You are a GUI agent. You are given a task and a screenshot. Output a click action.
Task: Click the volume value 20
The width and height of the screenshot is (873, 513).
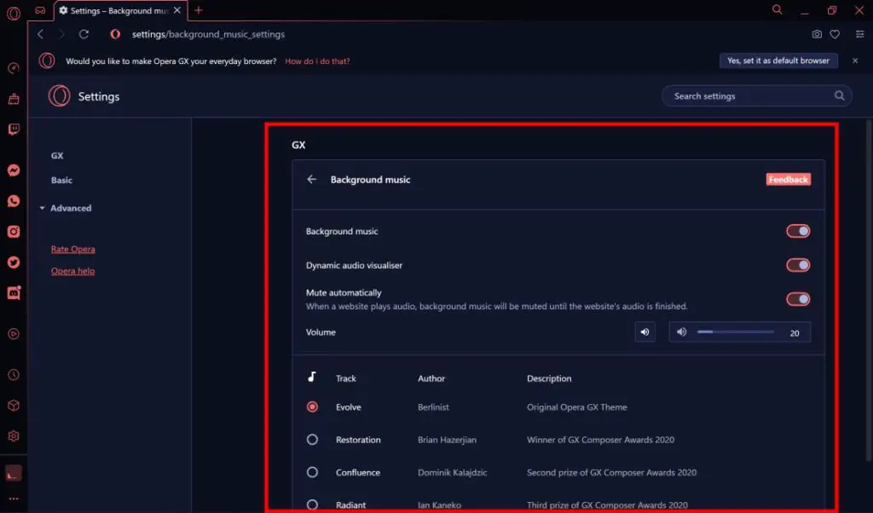pos(795,332)
